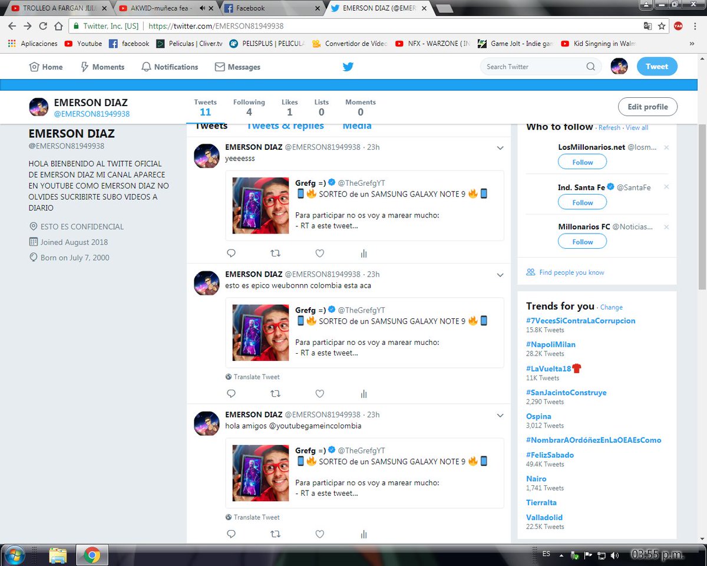This screenshot has width=707, height=566.
Task: Open profile avatar menu in top bar
Action: 619,67
